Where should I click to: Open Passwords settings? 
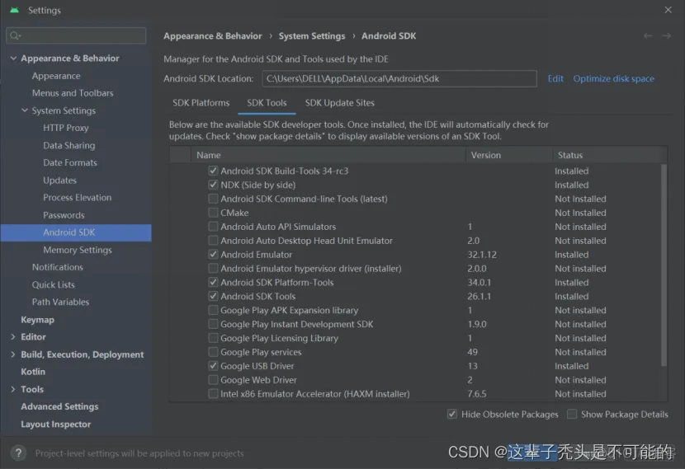[x=64, y=215]
